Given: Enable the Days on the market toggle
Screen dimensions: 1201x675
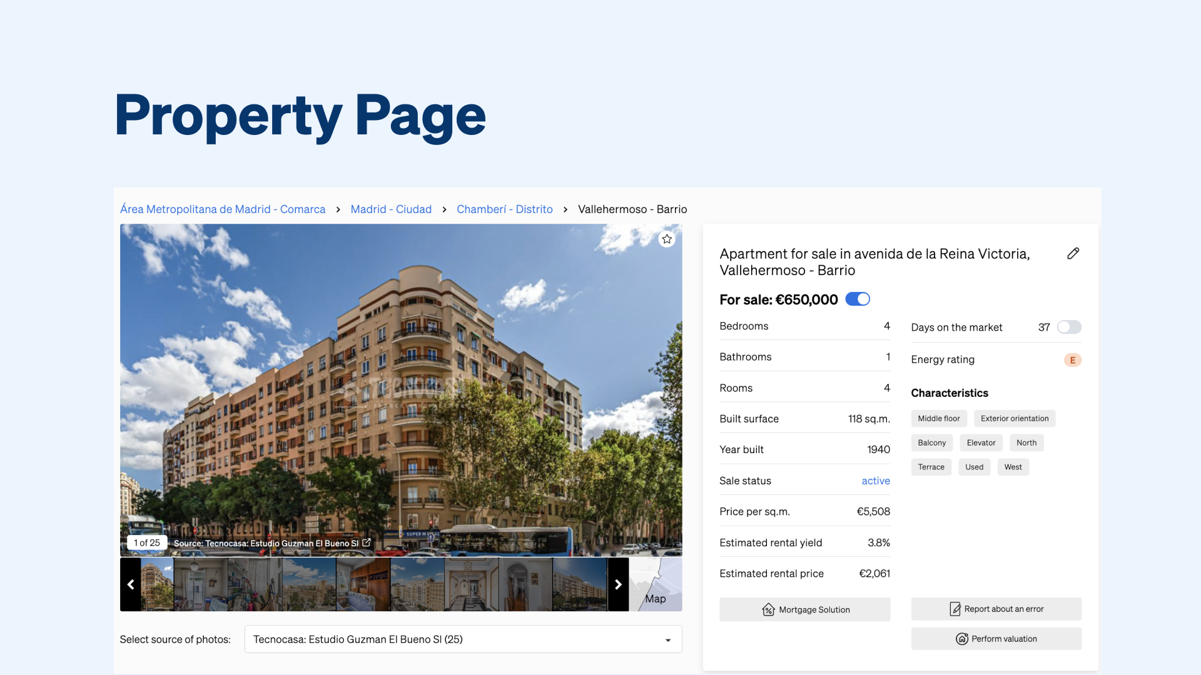Looking at the screenshot, I should coord(1069,327).
